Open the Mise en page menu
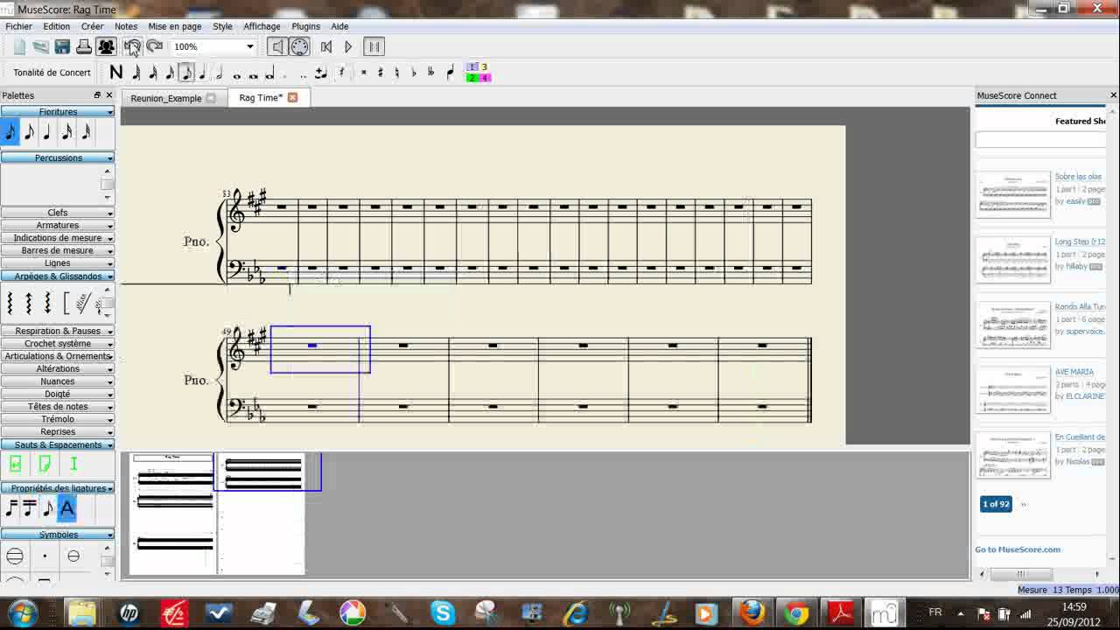This screenshot has width=1120, height=630. pos(175,26)
